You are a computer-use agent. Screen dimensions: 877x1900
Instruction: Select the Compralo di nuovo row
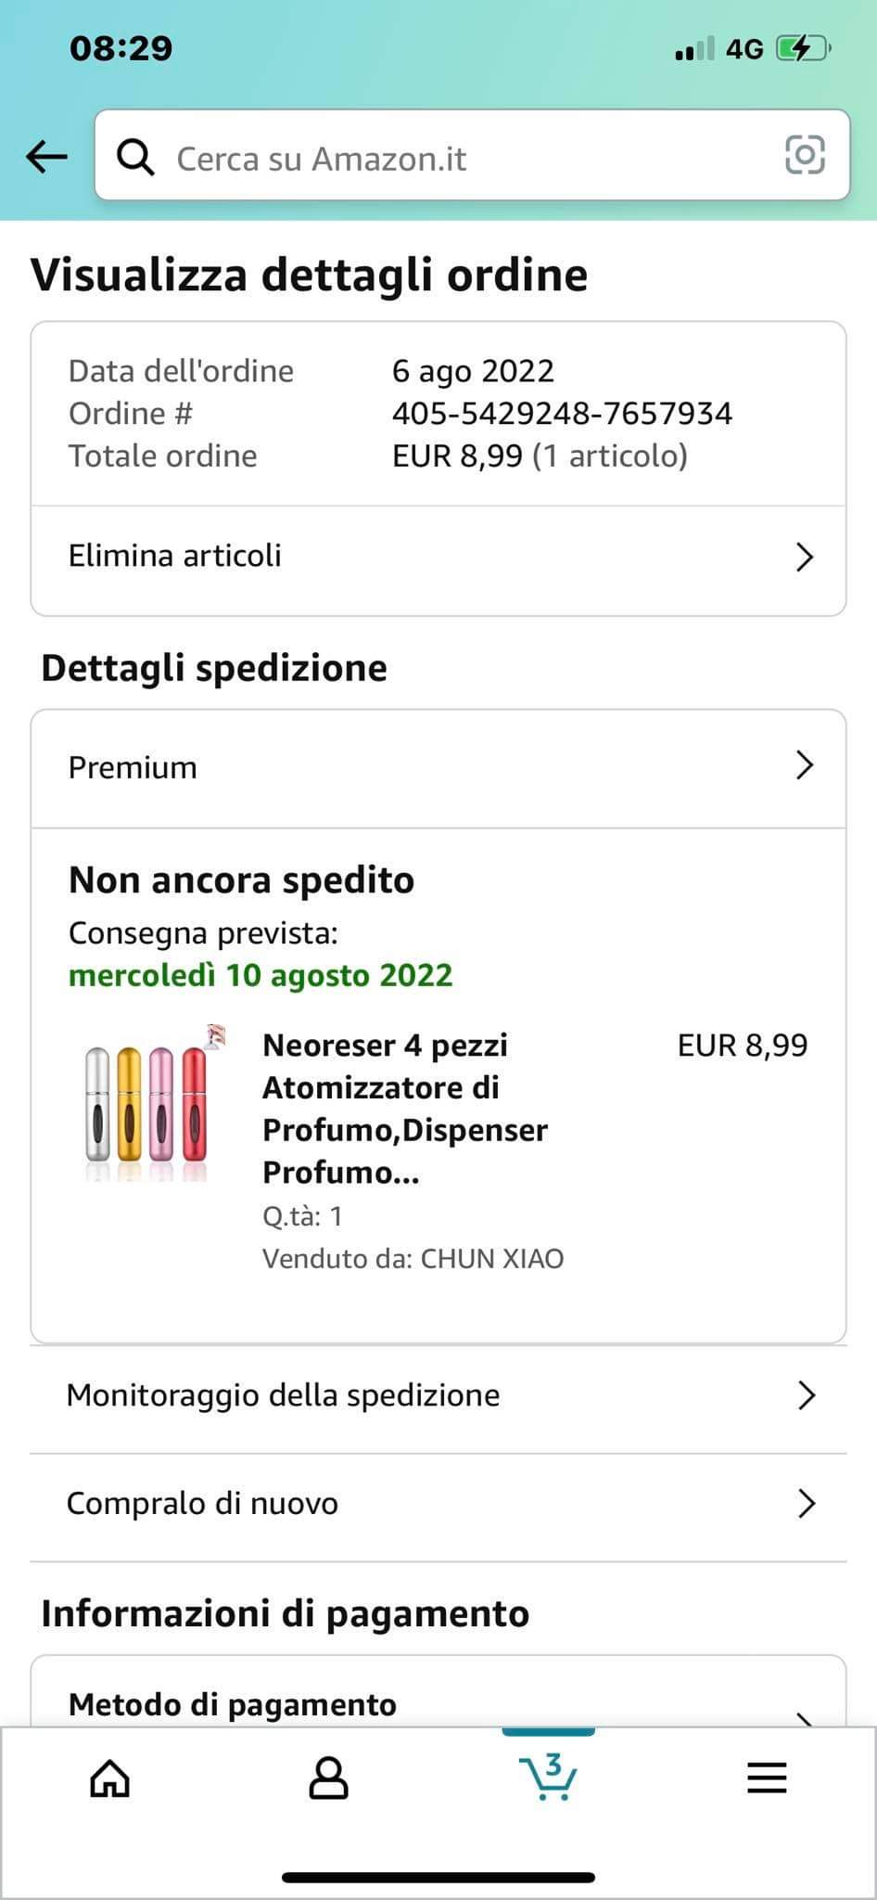tap(371, 1503)
